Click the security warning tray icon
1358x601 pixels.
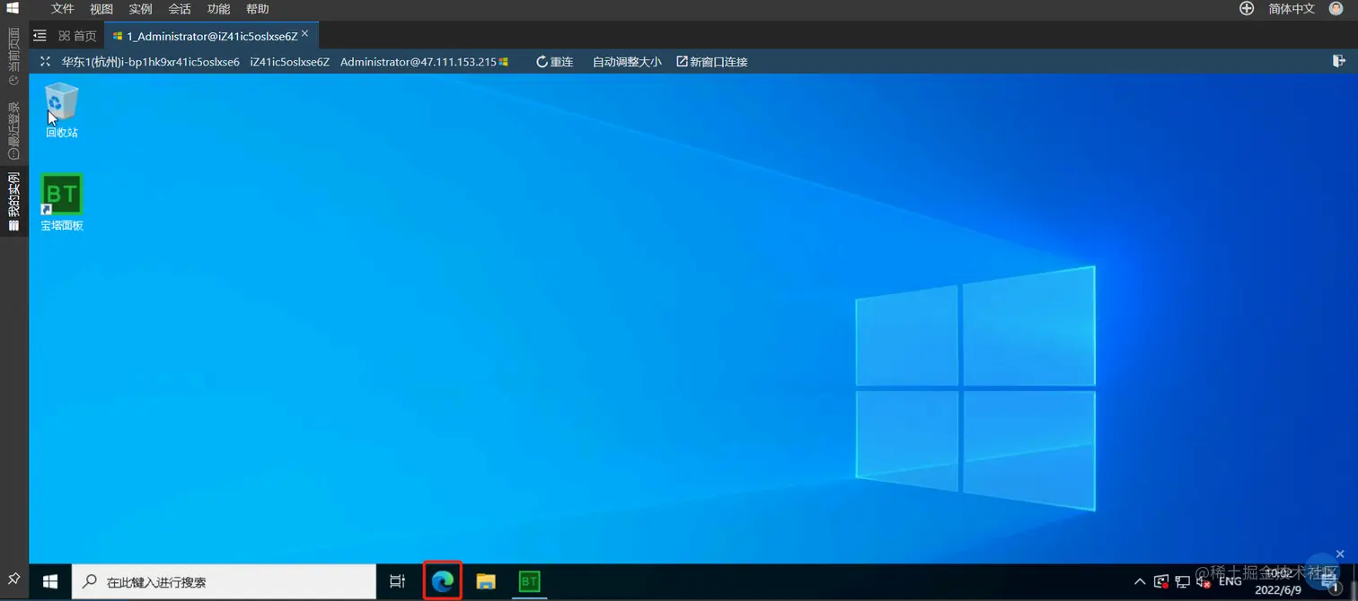1161,581
